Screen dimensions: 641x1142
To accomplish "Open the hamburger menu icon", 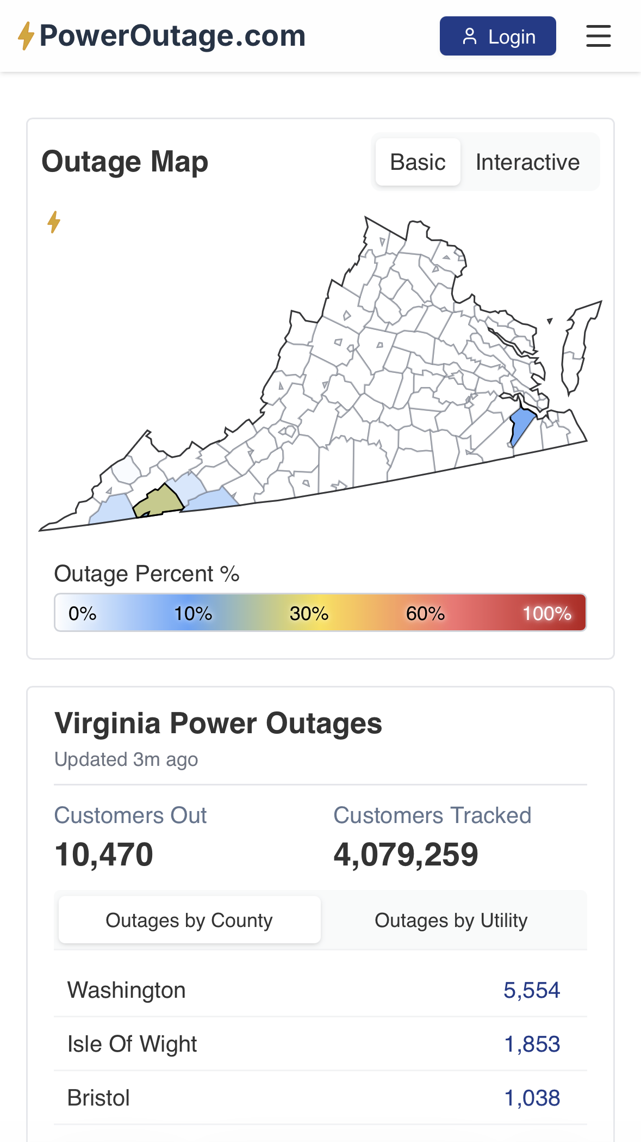I will point(598,36).
